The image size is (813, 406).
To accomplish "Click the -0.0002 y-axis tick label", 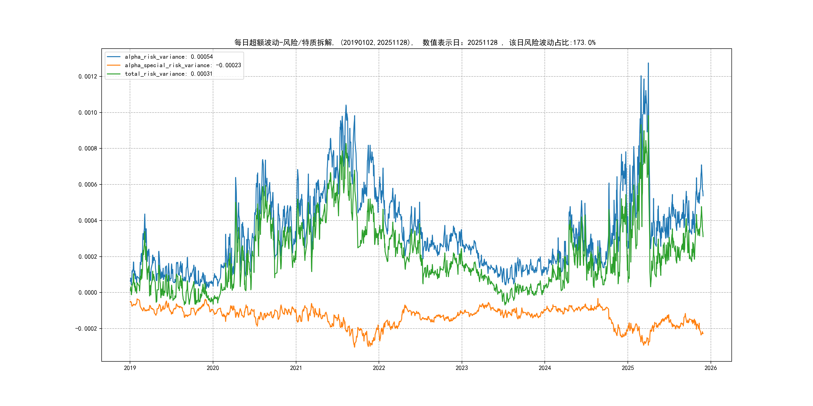I will (86, 329).
